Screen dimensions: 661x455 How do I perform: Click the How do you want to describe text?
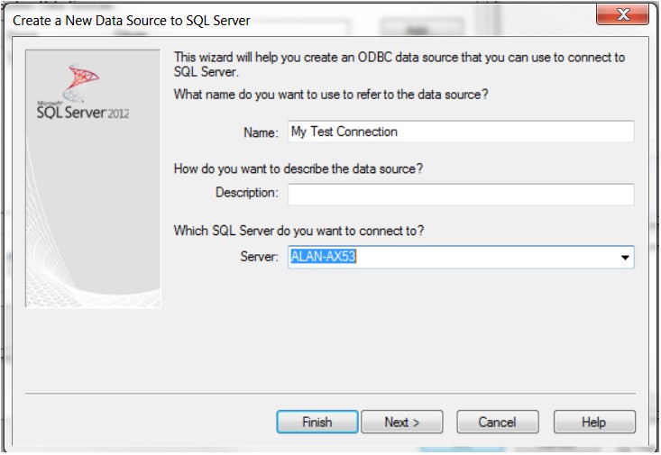click(298, 168)
